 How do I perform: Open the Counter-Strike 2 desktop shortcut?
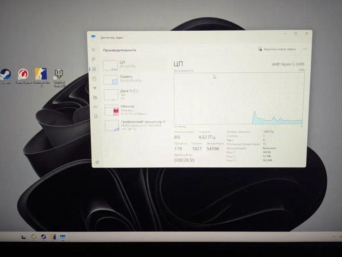pyautogui.click(x=41, y=77)
